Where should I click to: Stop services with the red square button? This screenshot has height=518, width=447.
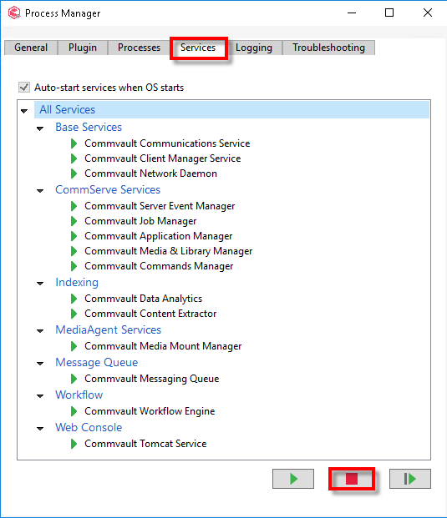tap(352, 479)
